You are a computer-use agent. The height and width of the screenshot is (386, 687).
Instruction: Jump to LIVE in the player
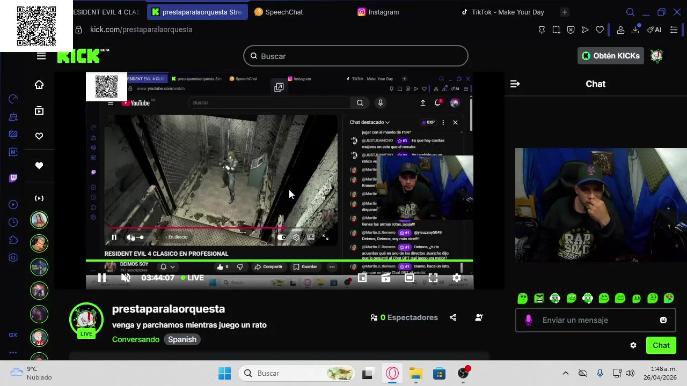pos(192,278)
